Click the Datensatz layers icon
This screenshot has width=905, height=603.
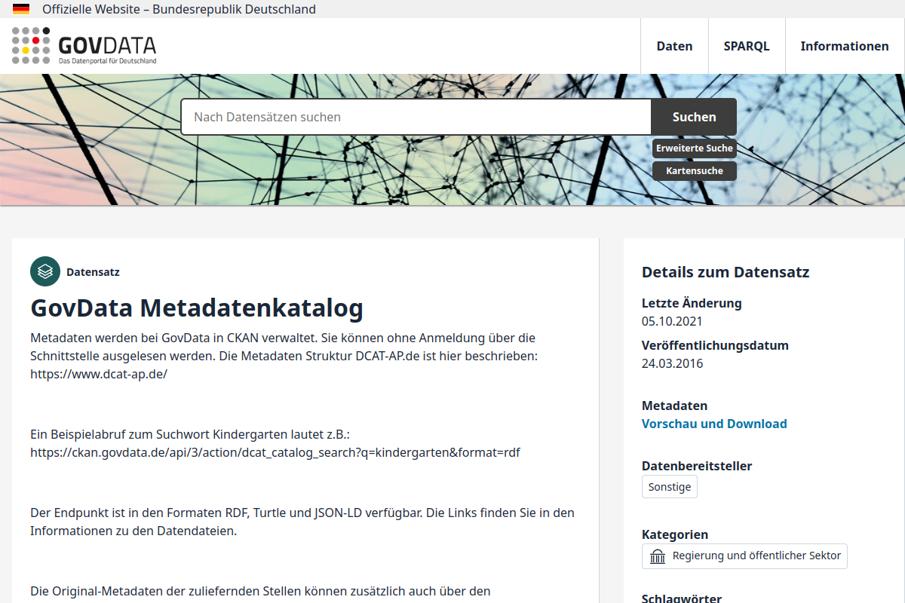[x=45, y=271]
